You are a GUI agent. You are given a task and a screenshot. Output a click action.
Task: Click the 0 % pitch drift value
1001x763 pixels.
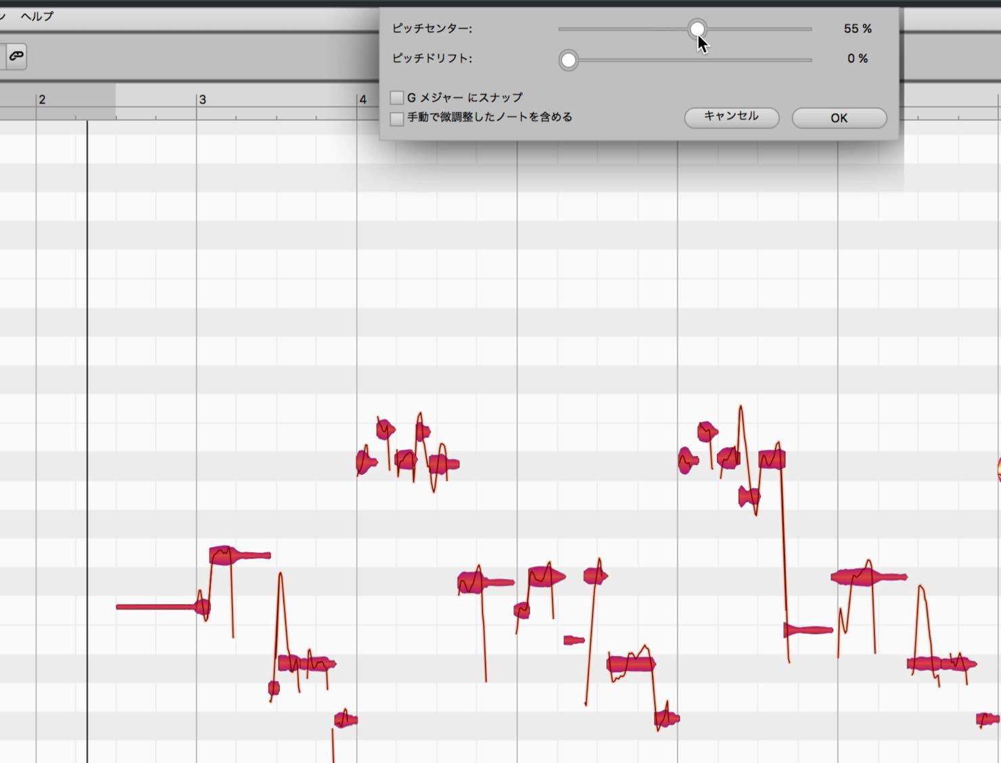point(858,59)
